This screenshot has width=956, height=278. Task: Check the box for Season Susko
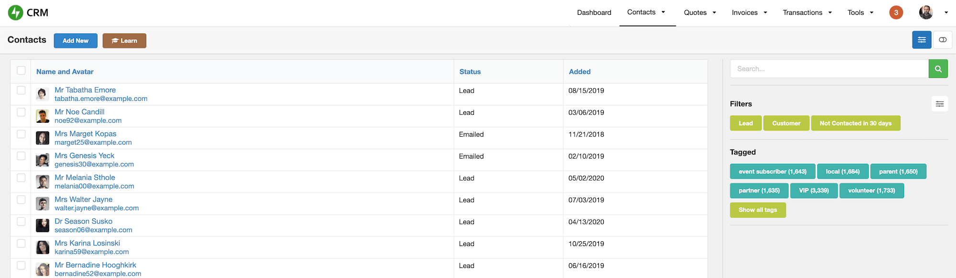coord(21,221)
